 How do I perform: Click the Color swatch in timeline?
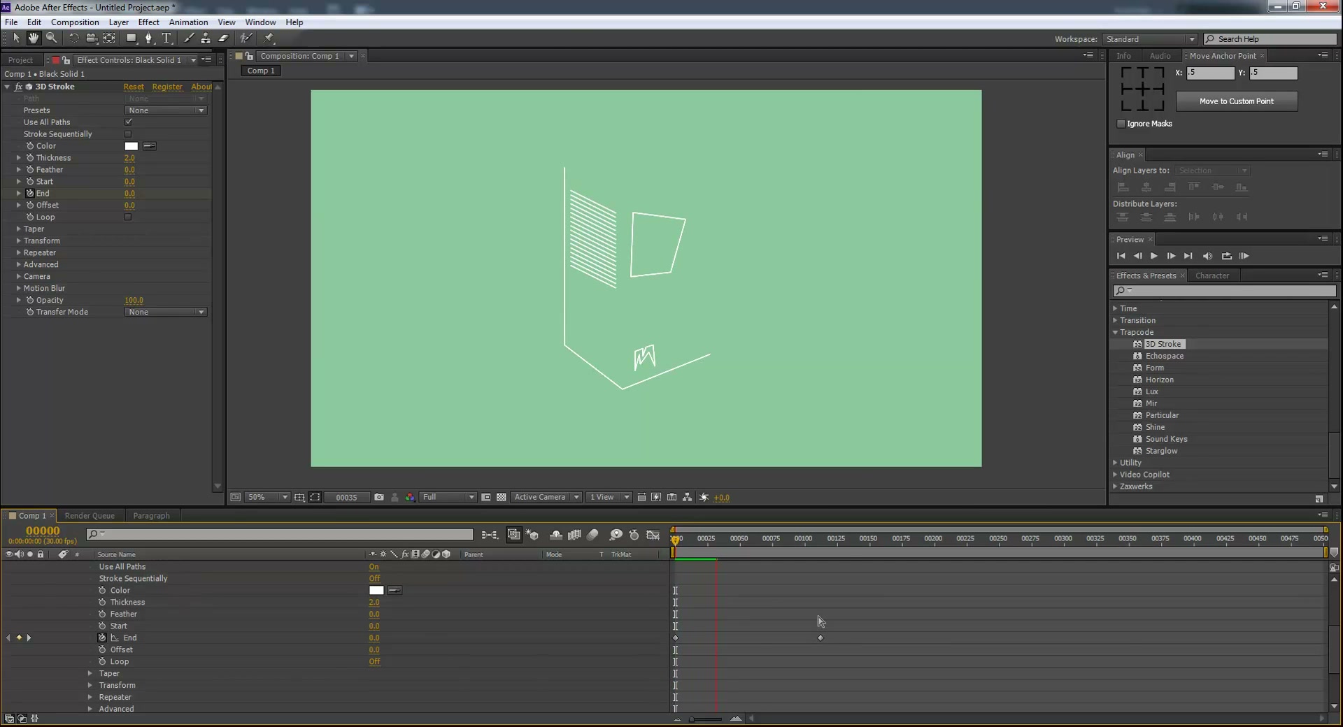click(376, 590)
